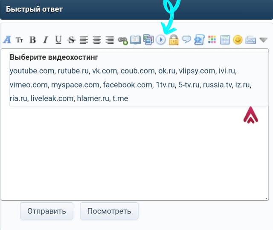273x230 pixels.
Task: Insert a table with the table icon
Action: 225,40
